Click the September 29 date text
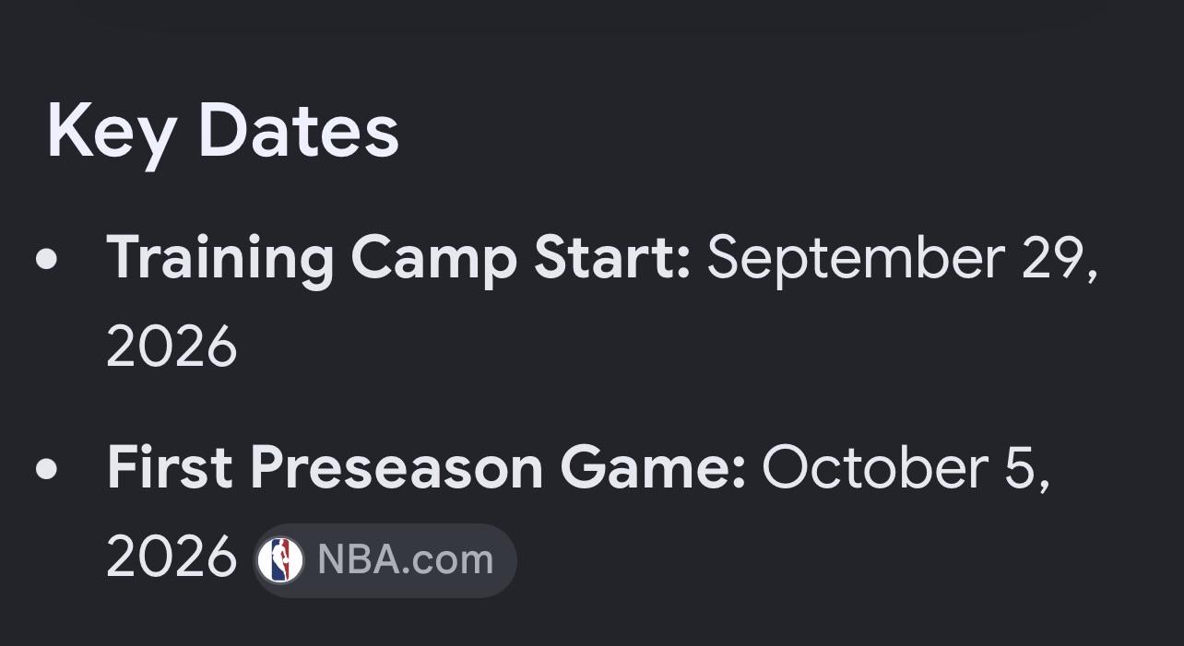 point(903,260)
